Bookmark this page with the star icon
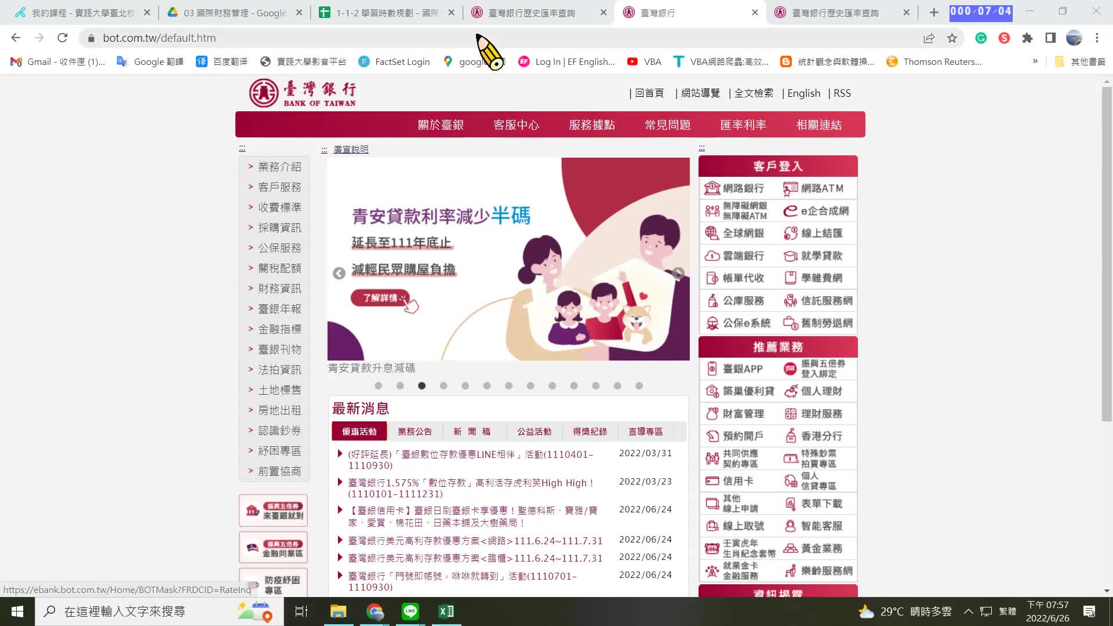This screenshot has width=1113, height=626. (x=952, y=38)
